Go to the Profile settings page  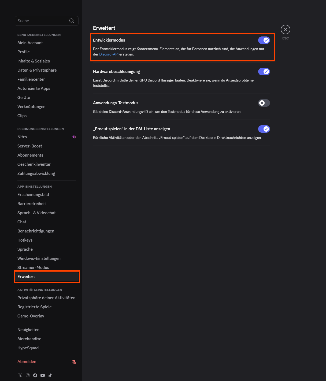[x=47, y=52]
